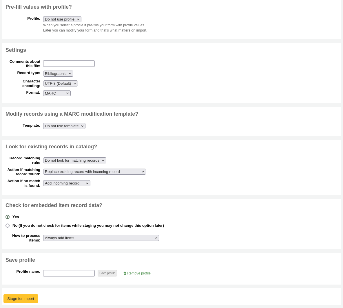Click the Stage for import button

(21, 298)
